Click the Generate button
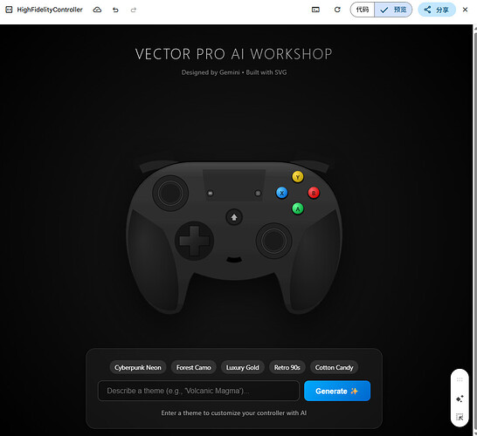The width and height of the screenshot is (477, 436). (337, 391)
